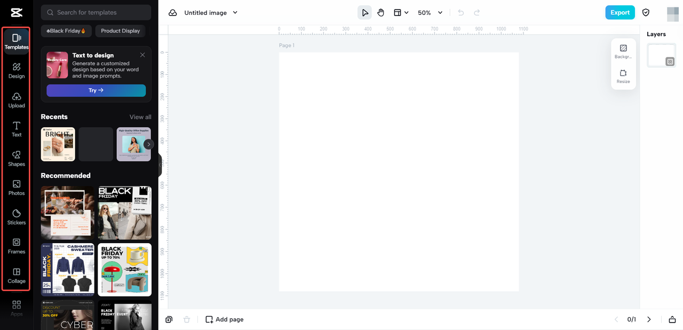Select the pointer Select tool
This screenshot has height=330, width=683.
(x=364, y=13)
